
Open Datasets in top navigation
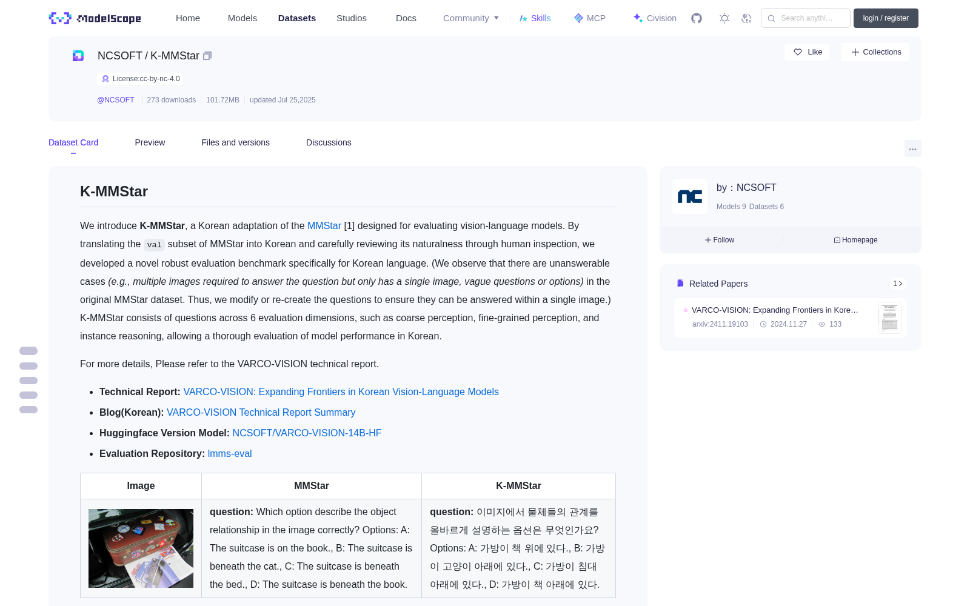297,18
